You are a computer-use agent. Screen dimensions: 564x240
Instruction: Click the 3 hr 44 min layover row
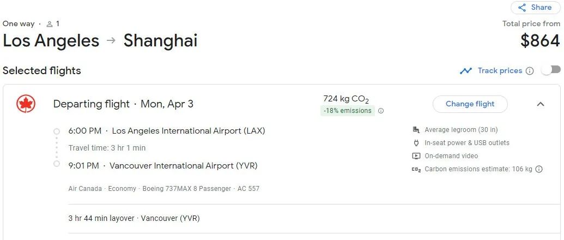tap(134, 218)
